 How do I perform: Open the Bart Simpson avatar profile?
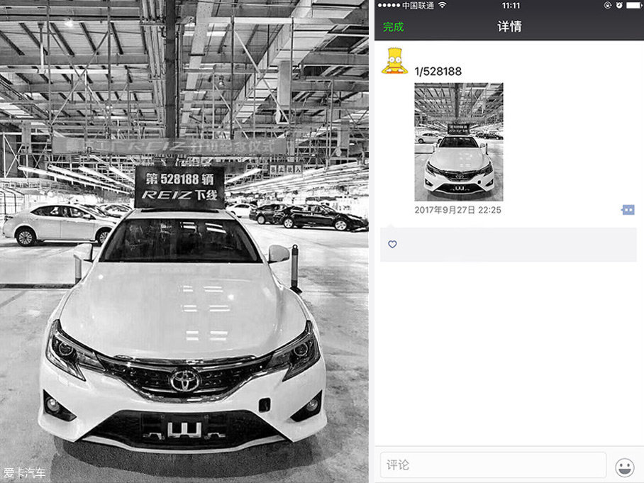point(394,61)
